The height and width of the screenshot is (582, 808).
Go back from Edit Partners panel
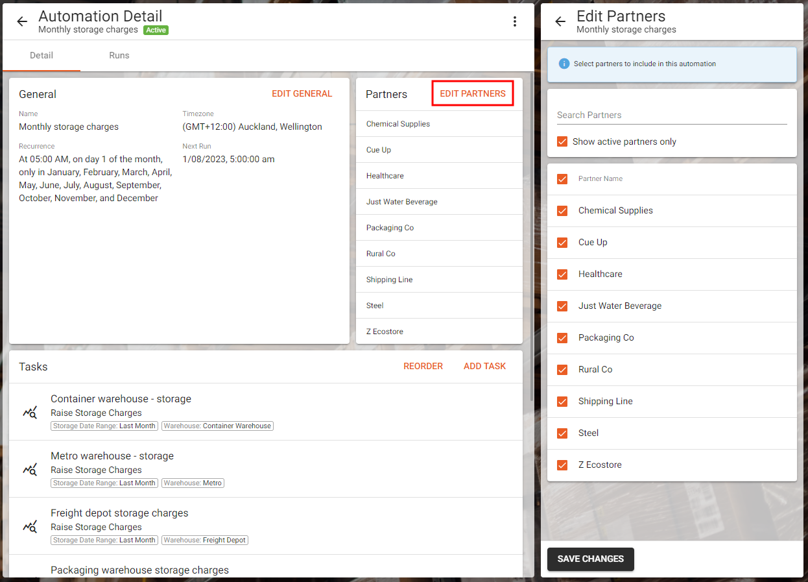click(560, 21)
